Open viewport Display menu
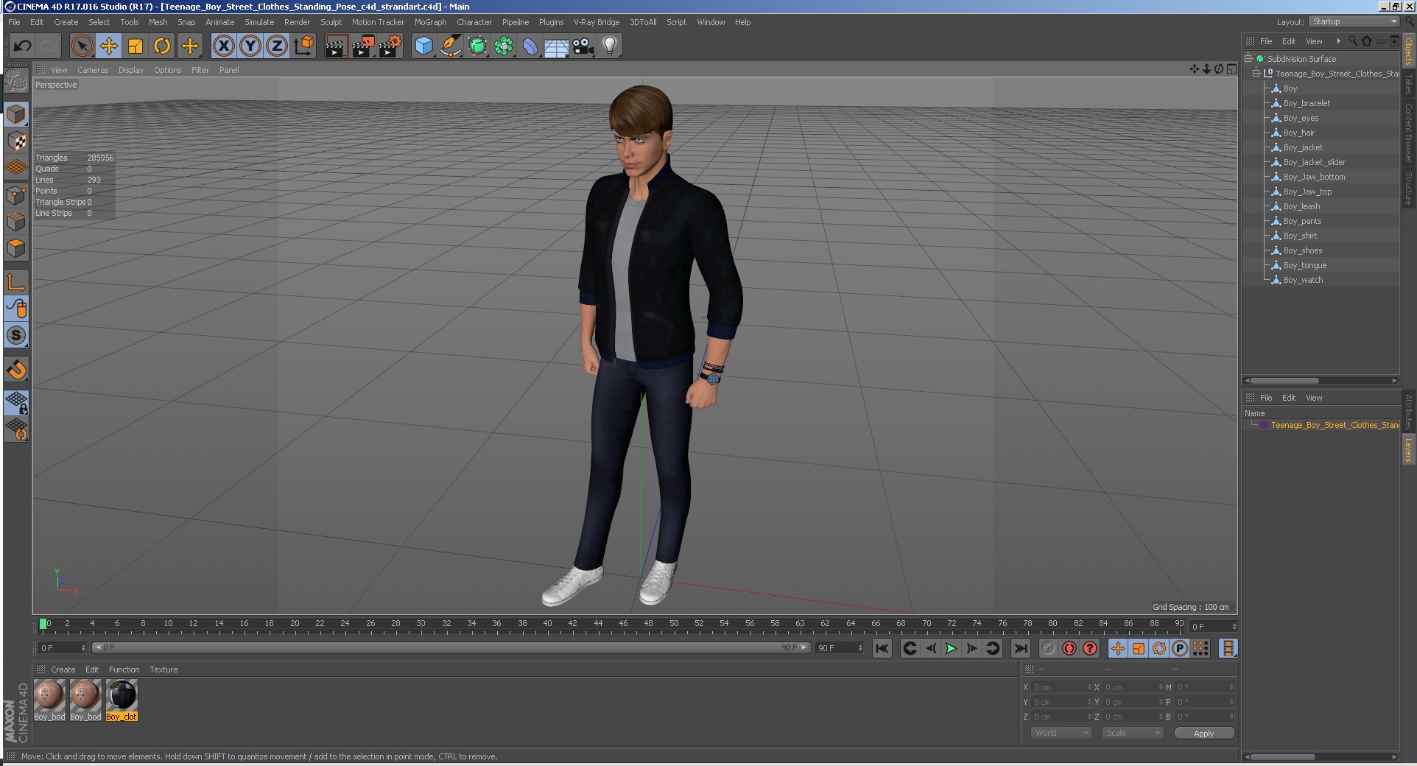1417x766 pixels. tap(131, 70)
